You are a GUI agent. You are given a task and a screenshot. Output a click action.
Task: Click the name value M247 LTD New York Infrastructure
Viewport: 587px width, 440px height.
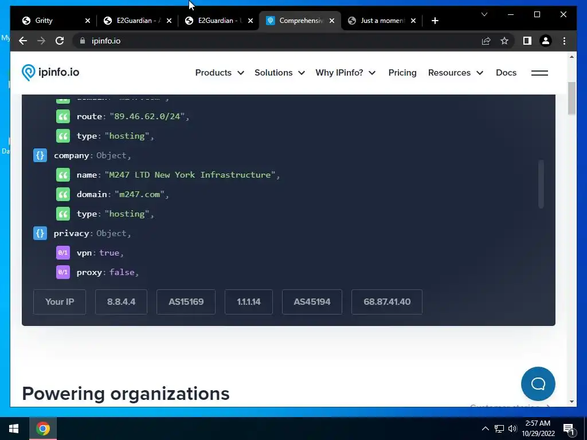tap(190, 175)
